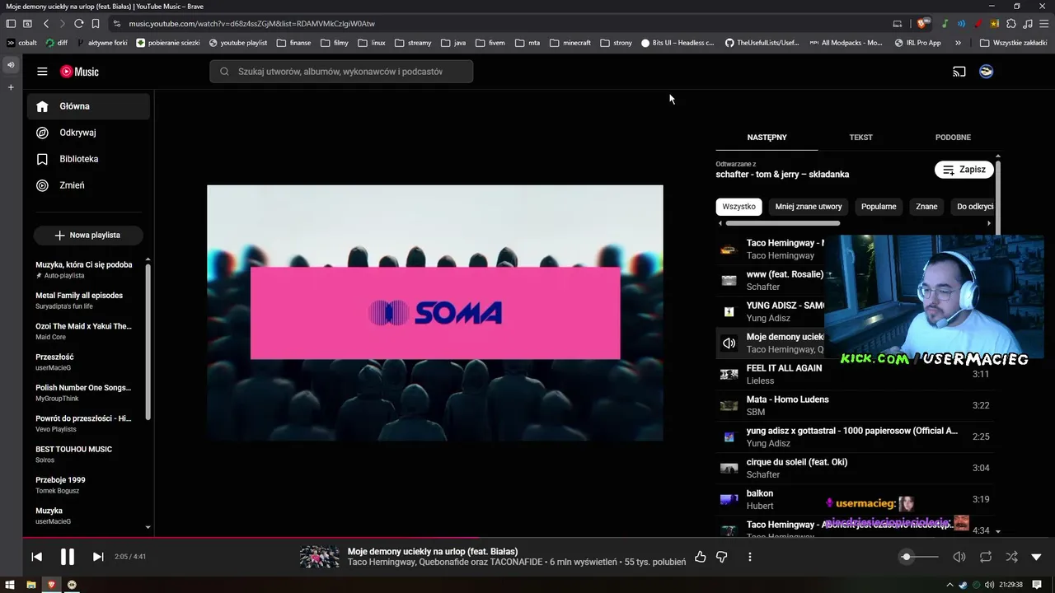Image resolution: width=1055 pixels, height=593 pixels.
Task: Go back in Brave browser
Action: (x=46, y=24)
